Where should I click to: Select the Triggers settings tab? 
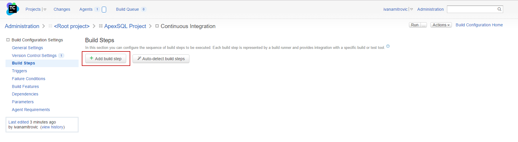click(x=19, y=71)
